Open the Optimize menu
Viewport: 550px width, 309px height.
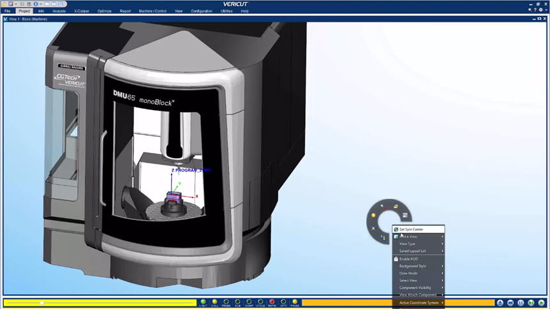(104, 12)
